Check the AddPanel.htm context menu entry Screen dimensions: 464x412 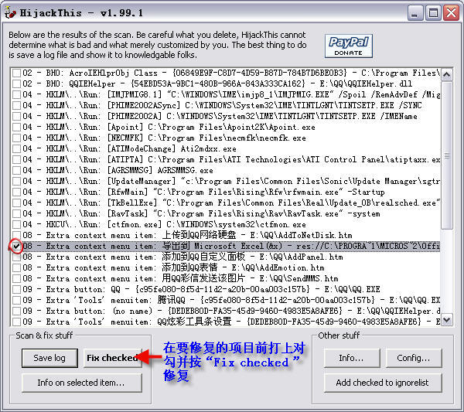coord(16,257)
